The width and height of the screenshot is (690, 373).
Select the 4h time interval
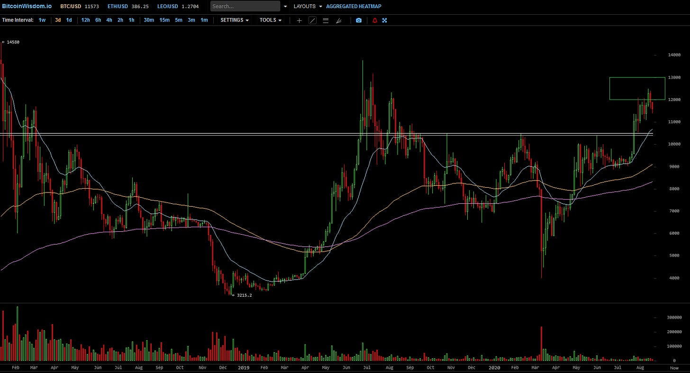[x=109, y=20]
